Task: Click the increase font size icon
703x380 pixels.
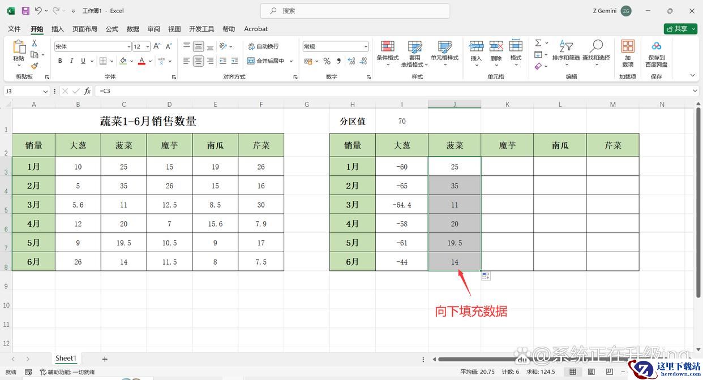Action: pyautogui.click(x=157, y=46)
